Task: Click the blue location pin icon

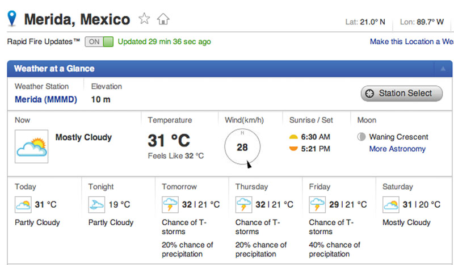Action: [x=12, y=18]
